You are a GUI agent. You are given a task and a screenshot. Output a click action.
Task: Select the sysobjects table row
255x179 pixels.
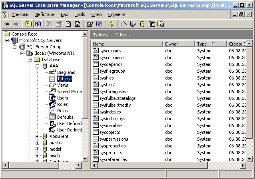pyautogui.click(x=110, y=132)
